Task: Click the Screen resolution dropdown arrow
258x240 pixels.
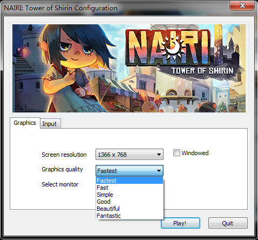Action: tap(159, 155)
